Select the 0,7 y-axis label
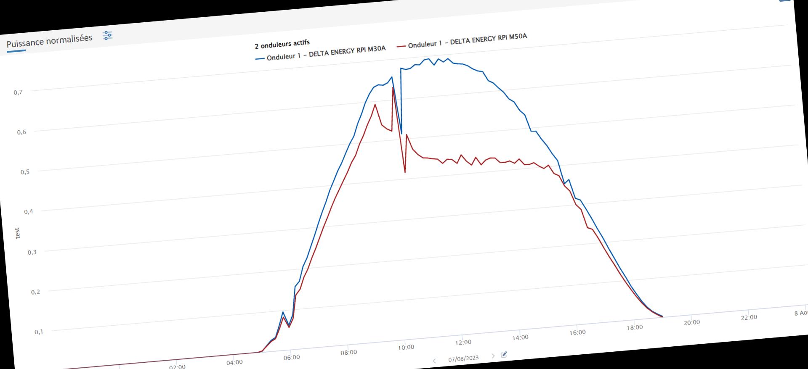 point(18,92)
